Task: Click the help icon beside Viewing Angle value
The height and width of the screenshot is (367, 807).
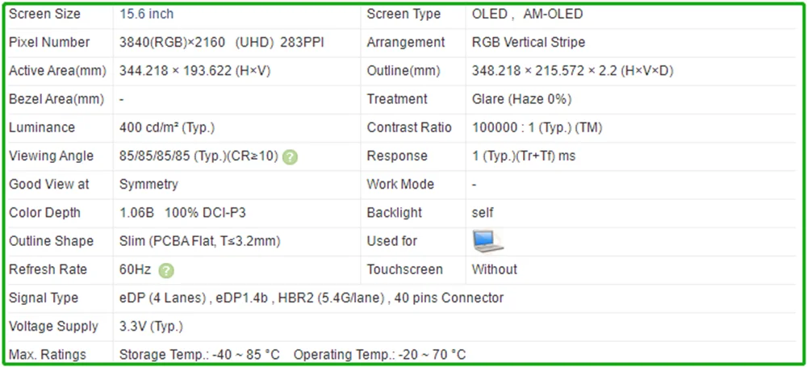Action: pyautogui.click(x=291, y=157)
